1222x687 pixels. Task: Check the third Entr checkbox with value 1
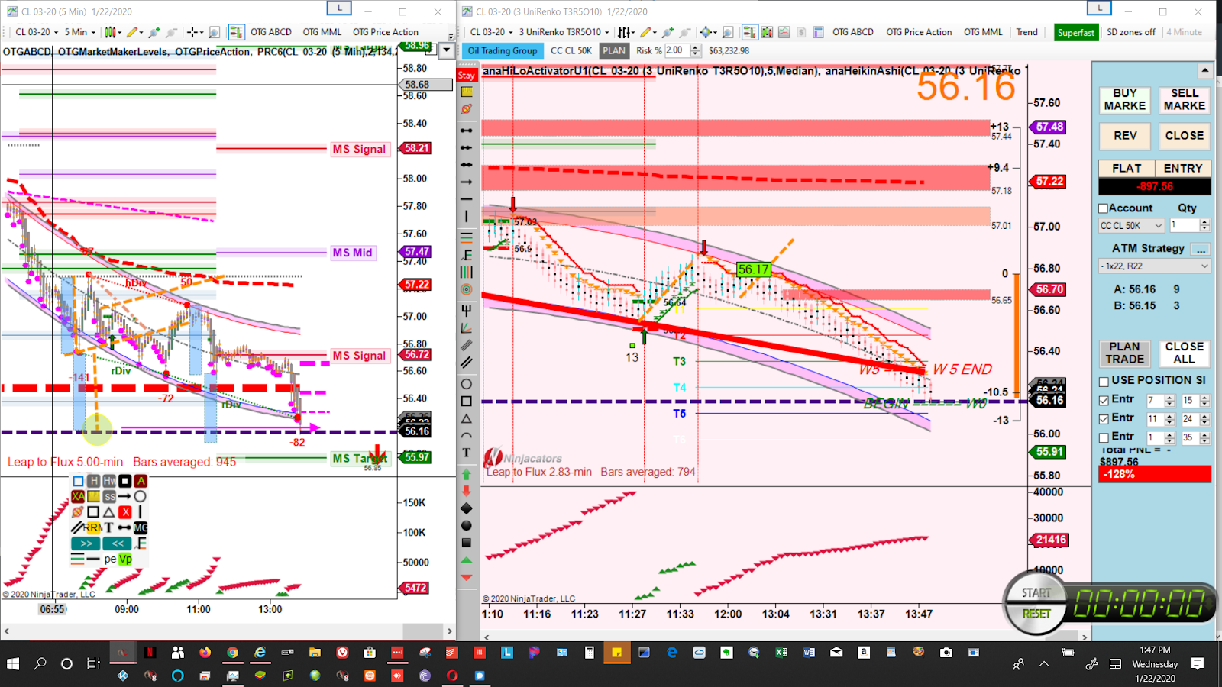tap(1104, 437)
